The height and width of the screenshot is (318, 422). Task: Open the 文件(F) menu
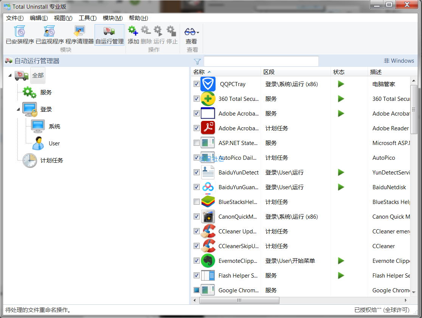(x=15, y=18)
